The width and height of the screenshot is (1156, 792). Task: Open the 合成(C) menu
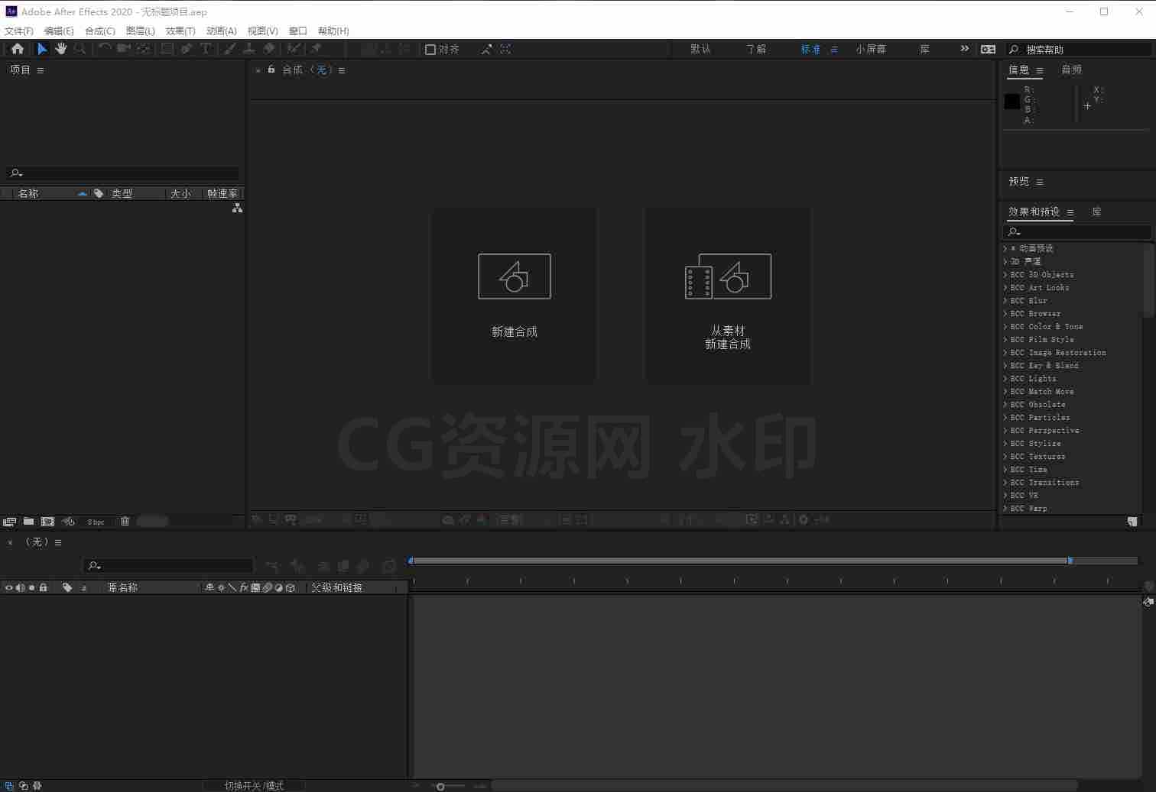tap(100, 31)
